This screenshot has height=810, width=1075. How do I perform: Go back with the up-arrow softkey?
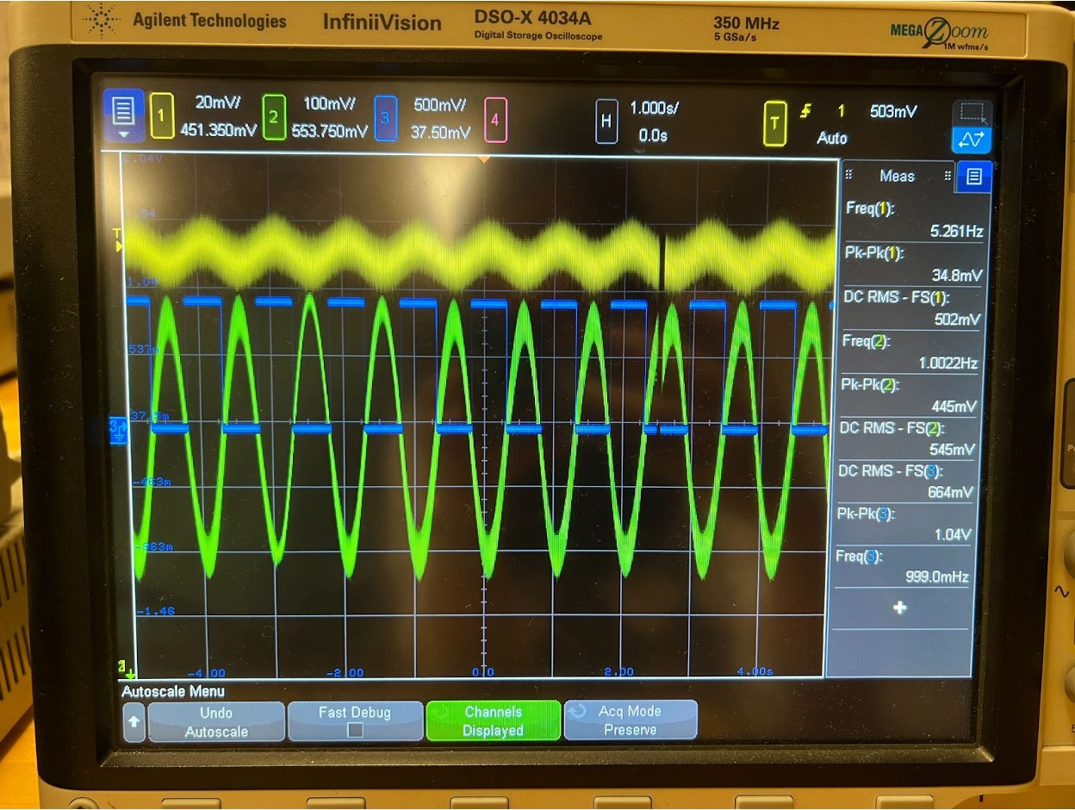(x=134, y=721)
